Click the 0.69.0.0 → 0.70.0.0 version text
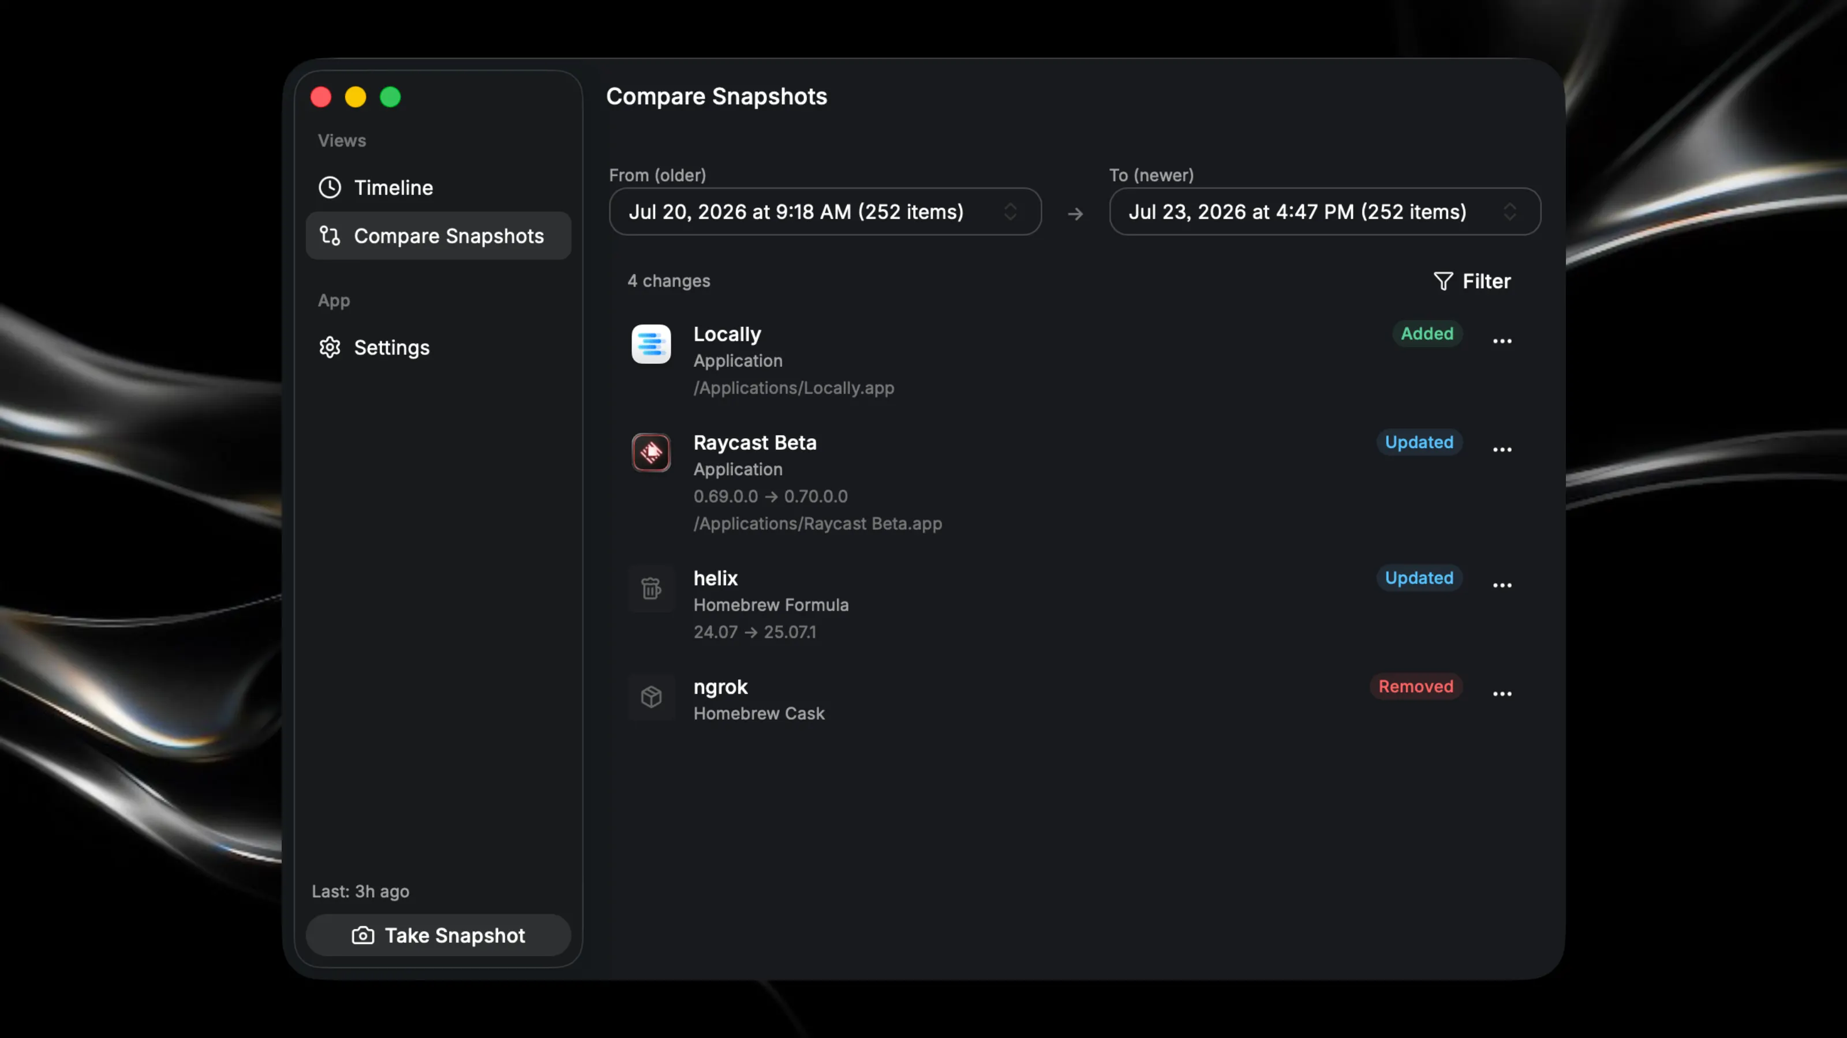 770,497
